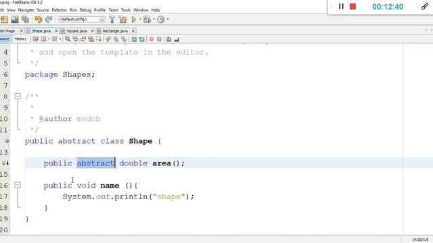This screenshot has height=243, width=433.
Task: Open the Run menu
Action: click(73, 10)
